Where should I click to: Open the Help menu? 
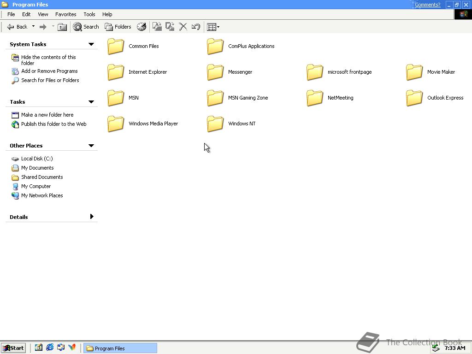(107, 14)
